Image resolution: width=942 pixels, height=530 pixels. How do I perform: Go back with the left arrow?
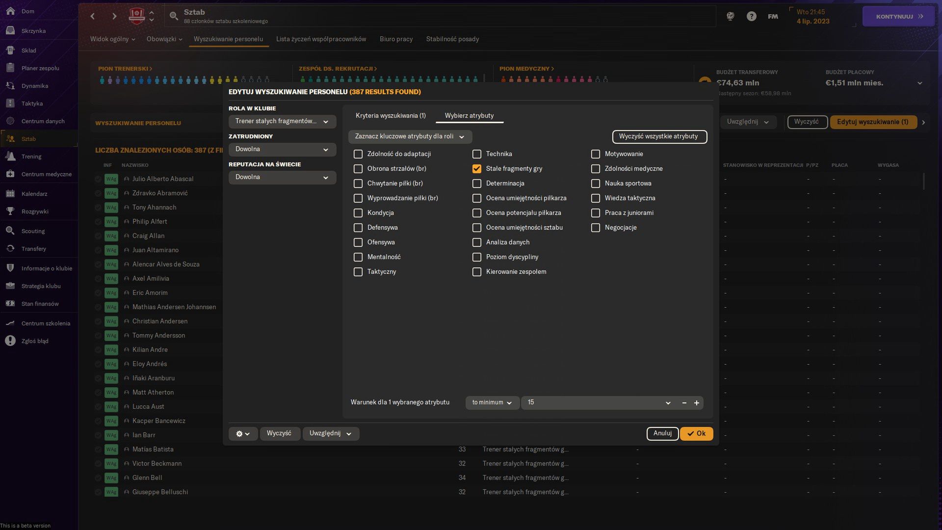pos(93,16)
